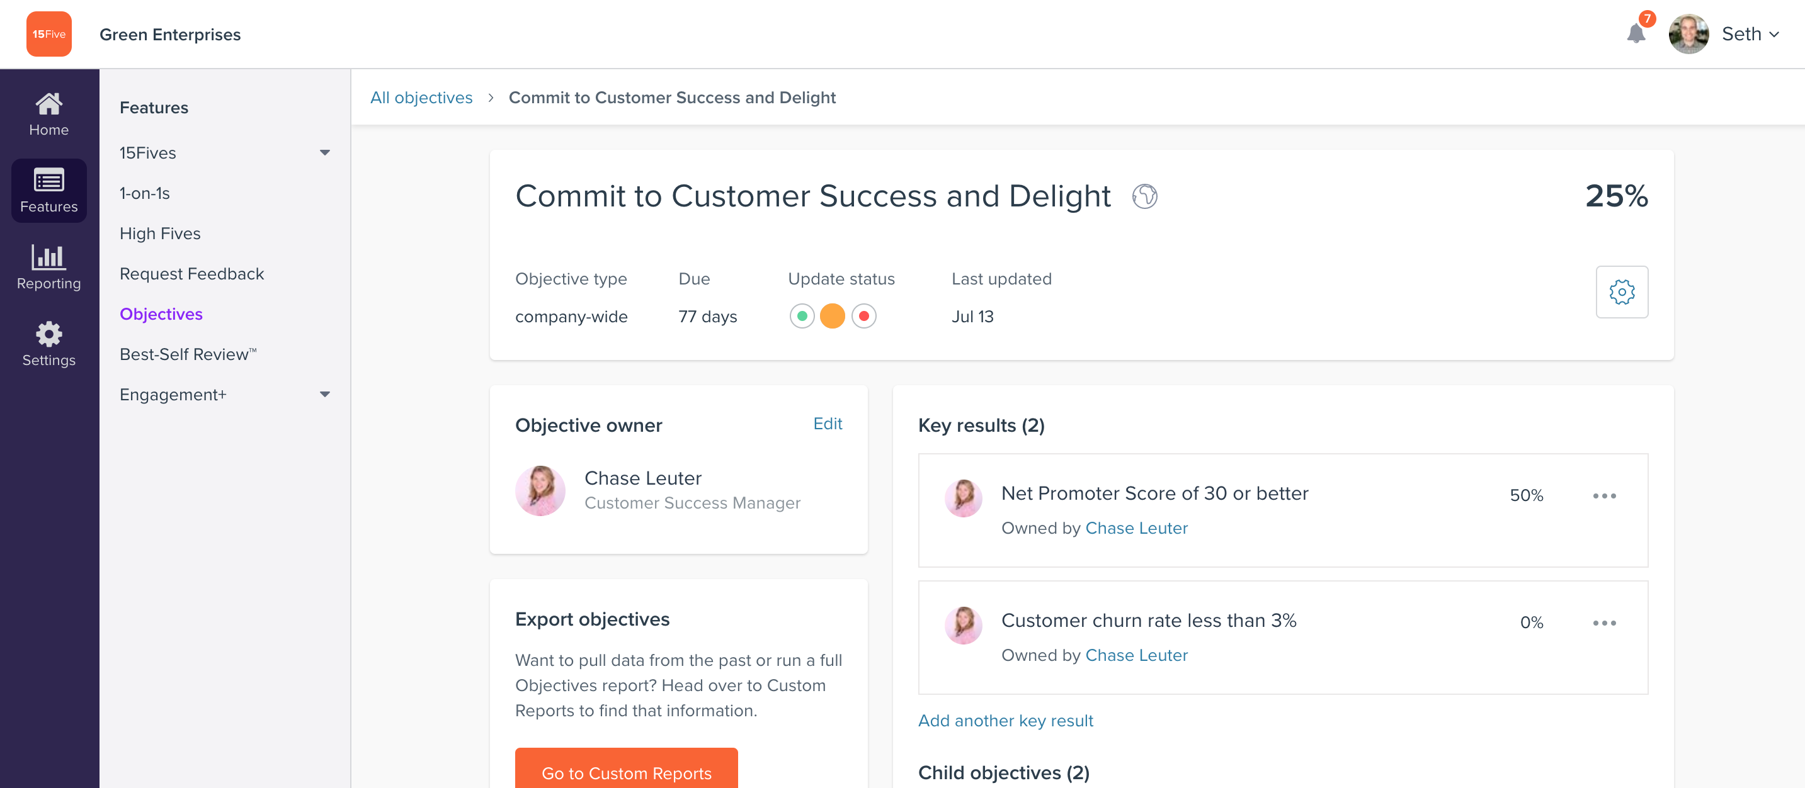Image resolution: width=1805 pixels, height=788 pixels.
Task: Open Net Promoter Score of 30 or better
Action: [x=1155, y=493]
